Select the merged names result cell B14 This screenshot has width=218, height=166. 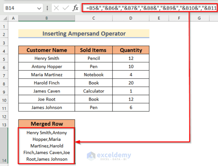tap(47, 146)
